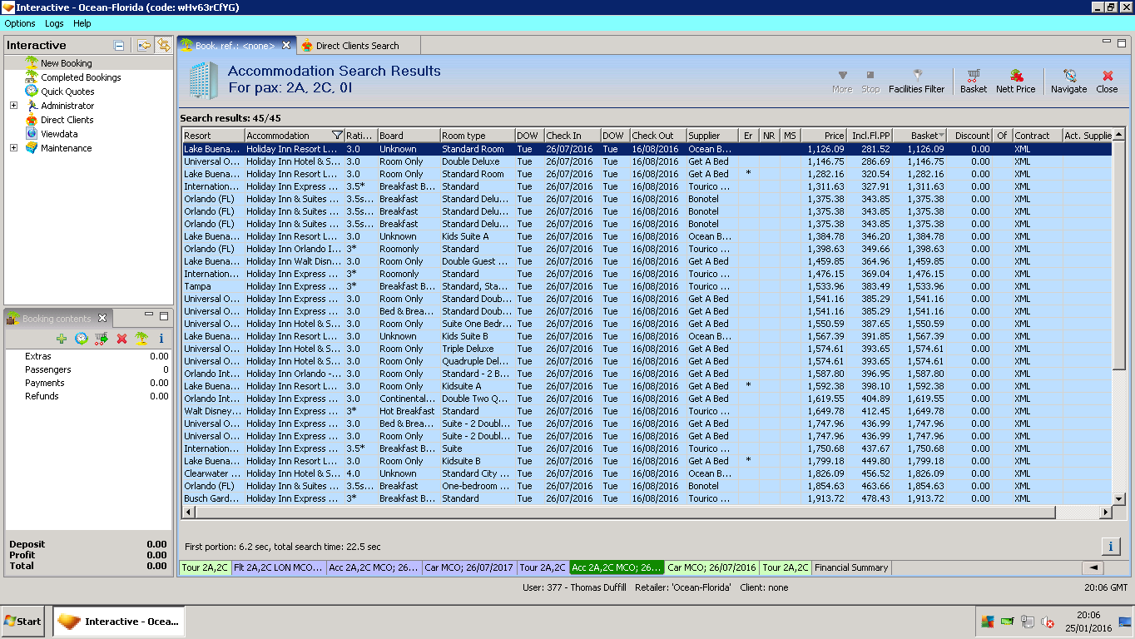
Task: Select Quick Quotes in the sidebar
Action: 67,92
